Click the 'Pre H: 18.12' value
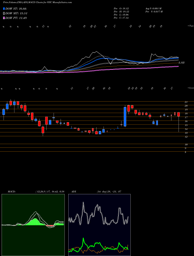The image size is (194, 256). coord(122,12)
